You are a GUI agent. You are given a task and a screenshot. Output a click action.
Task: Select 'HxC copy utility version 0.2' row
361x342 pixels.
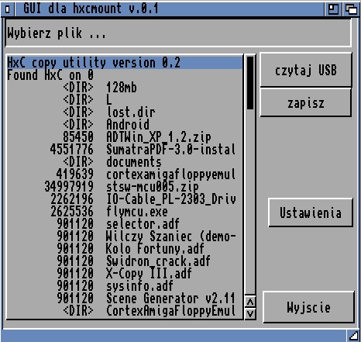click(125, 63)
